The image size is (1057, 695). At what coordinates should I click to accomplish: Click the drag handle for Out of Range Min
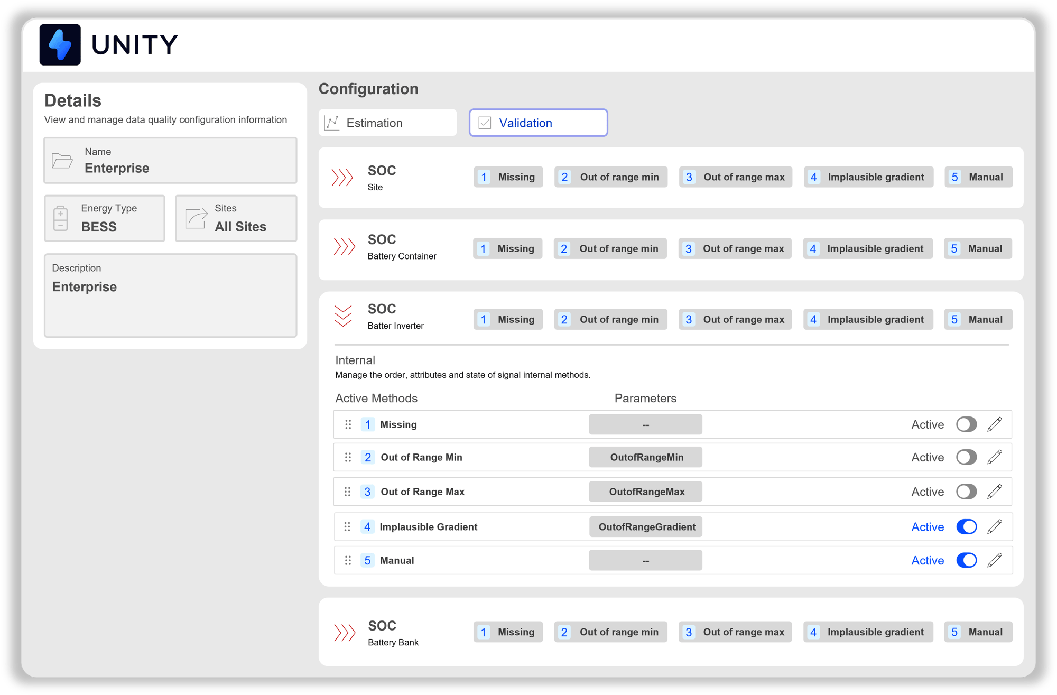click(348, 457)
